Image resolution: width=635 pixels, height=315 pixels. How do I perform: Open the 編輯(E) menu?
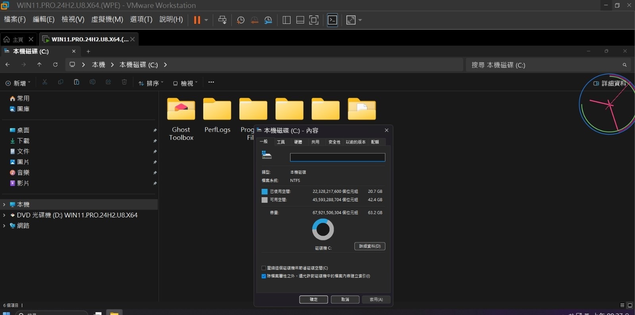(43, 19)
